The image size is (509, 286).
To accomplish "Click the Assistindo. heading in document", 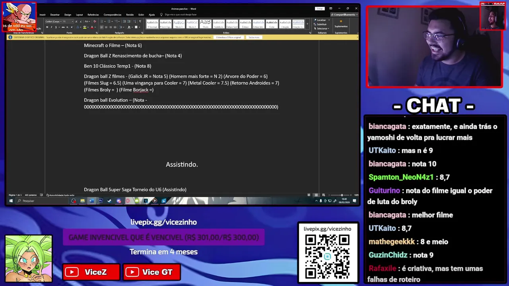I will [182, 164].
